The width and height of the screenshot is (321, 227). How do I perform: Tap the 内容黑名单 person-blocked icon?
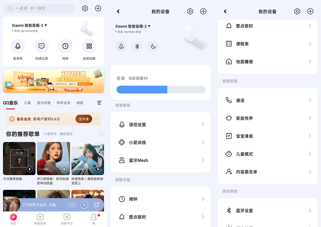(x=229, y=172)
